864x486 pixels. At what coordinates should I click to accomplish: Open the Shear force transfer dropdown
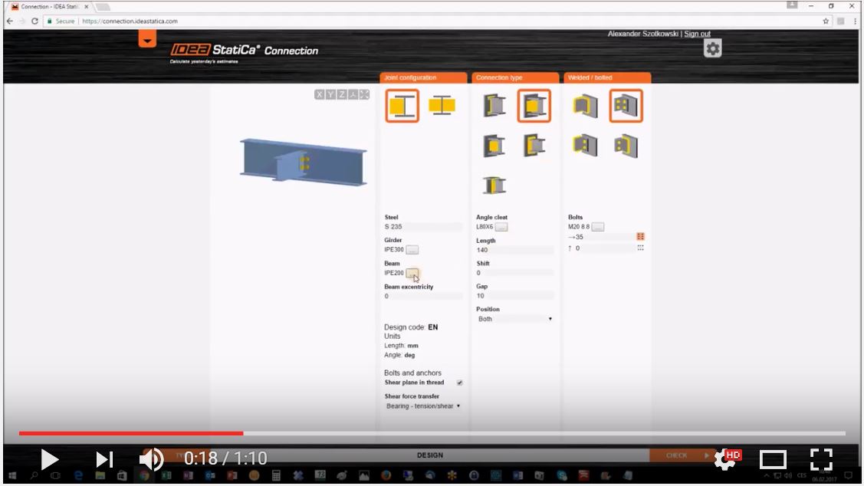(x=423, y=406)
